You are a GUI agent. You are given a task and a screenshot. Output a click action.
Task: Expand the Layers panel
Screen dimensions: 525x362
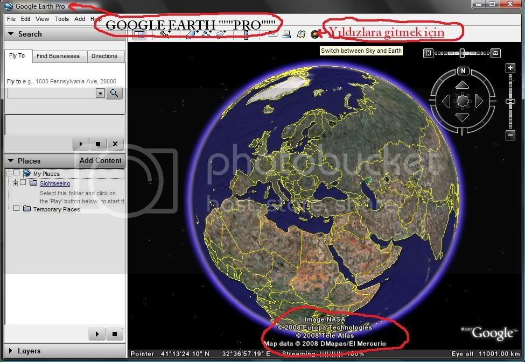tap(11, 351)
